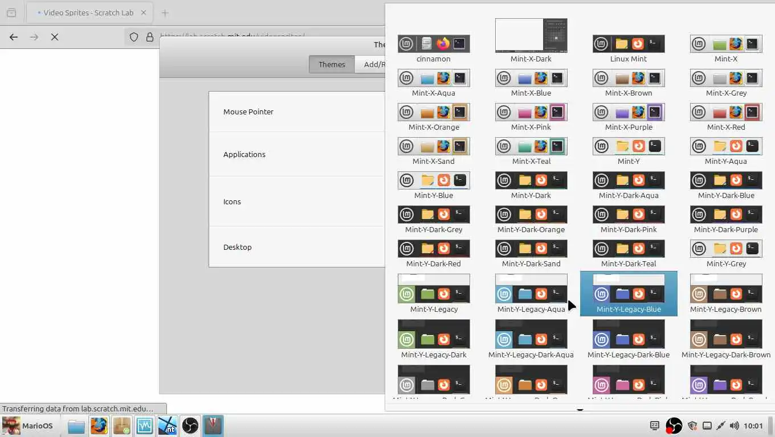Choose the Mint-Y-Aqua theme preview

pos(726,146)
